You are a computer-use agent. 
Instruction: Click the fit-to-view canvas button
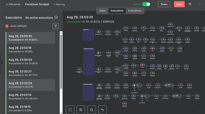coord(70,110)
